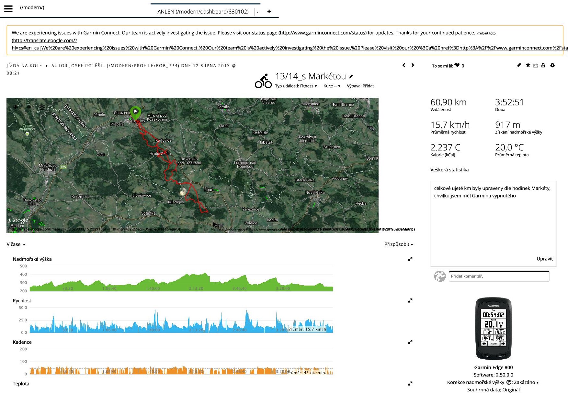Open the Přizpůsobit dropdown
The height and width of the screenshot is (401, 568).
398,244
